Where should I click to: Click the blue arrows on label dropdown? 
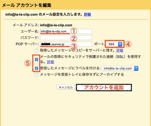[136, 68]
